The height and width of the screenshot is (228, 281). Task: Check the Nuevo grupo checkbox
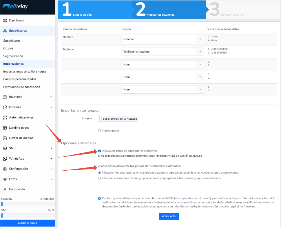click(99, 131)
